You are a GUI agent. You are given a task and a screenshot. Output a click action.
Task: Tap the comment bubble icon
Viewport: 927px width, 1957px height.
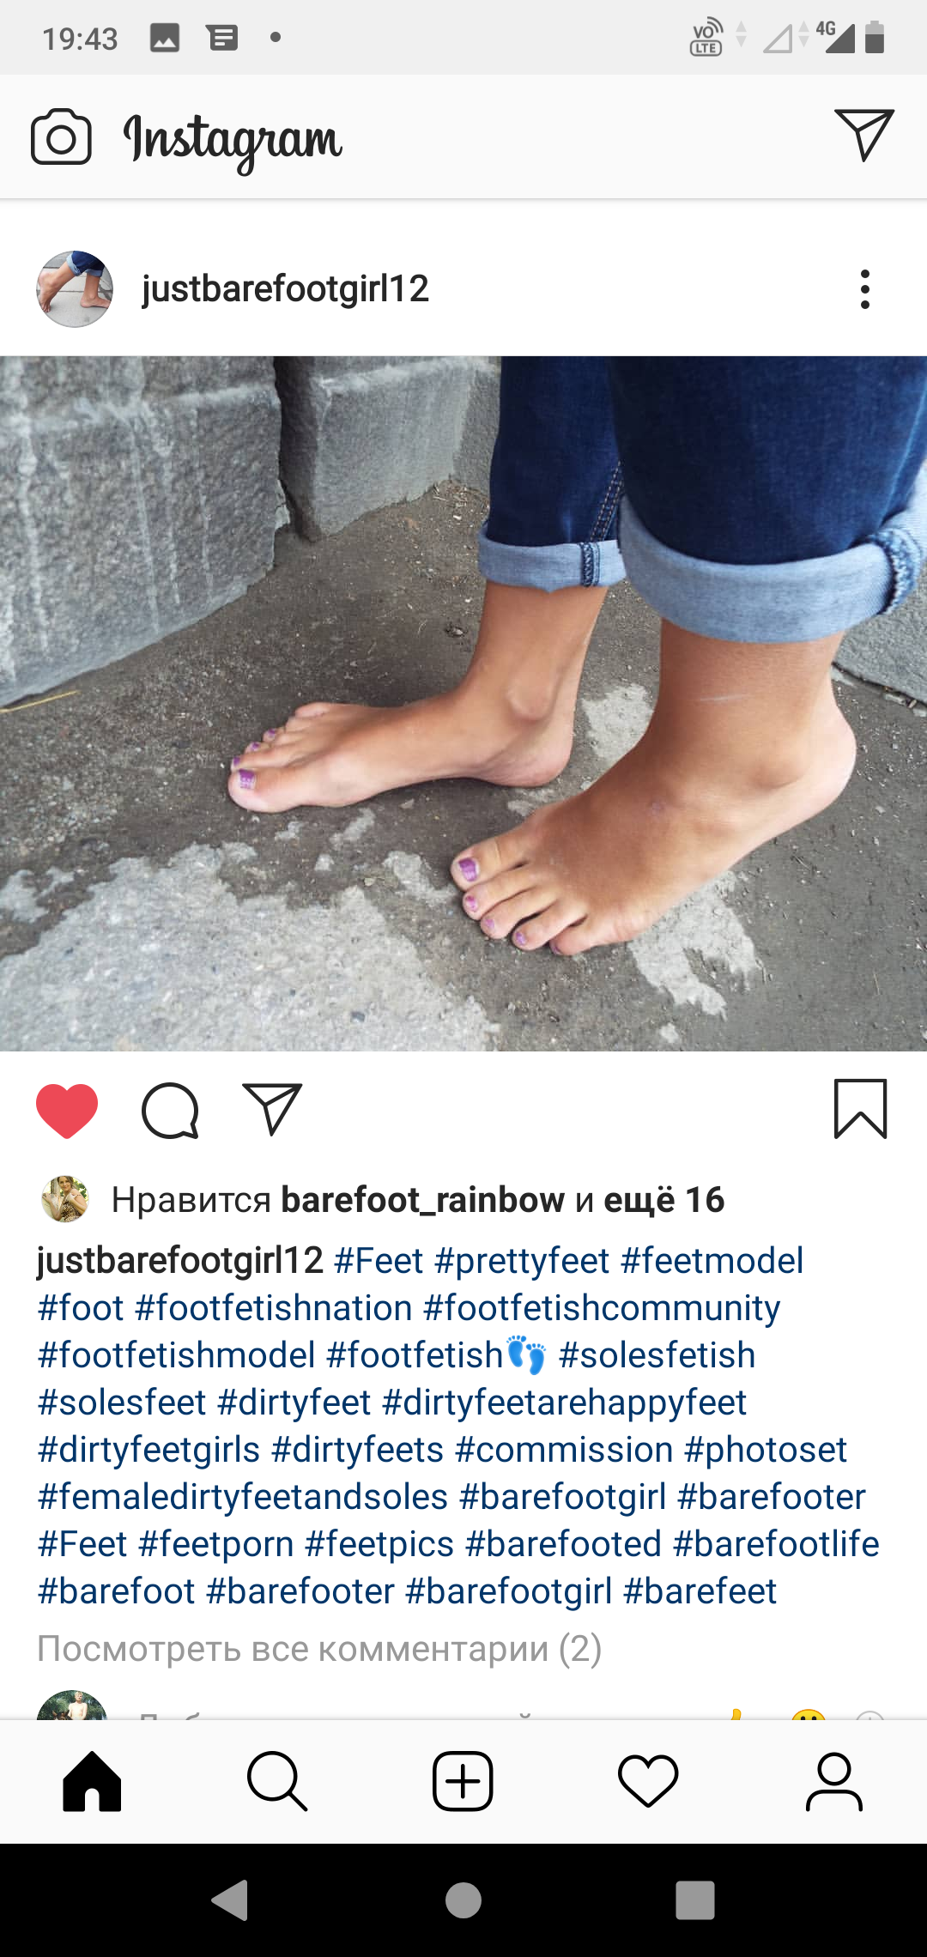pyautogui.click(x=170, y=1111)
